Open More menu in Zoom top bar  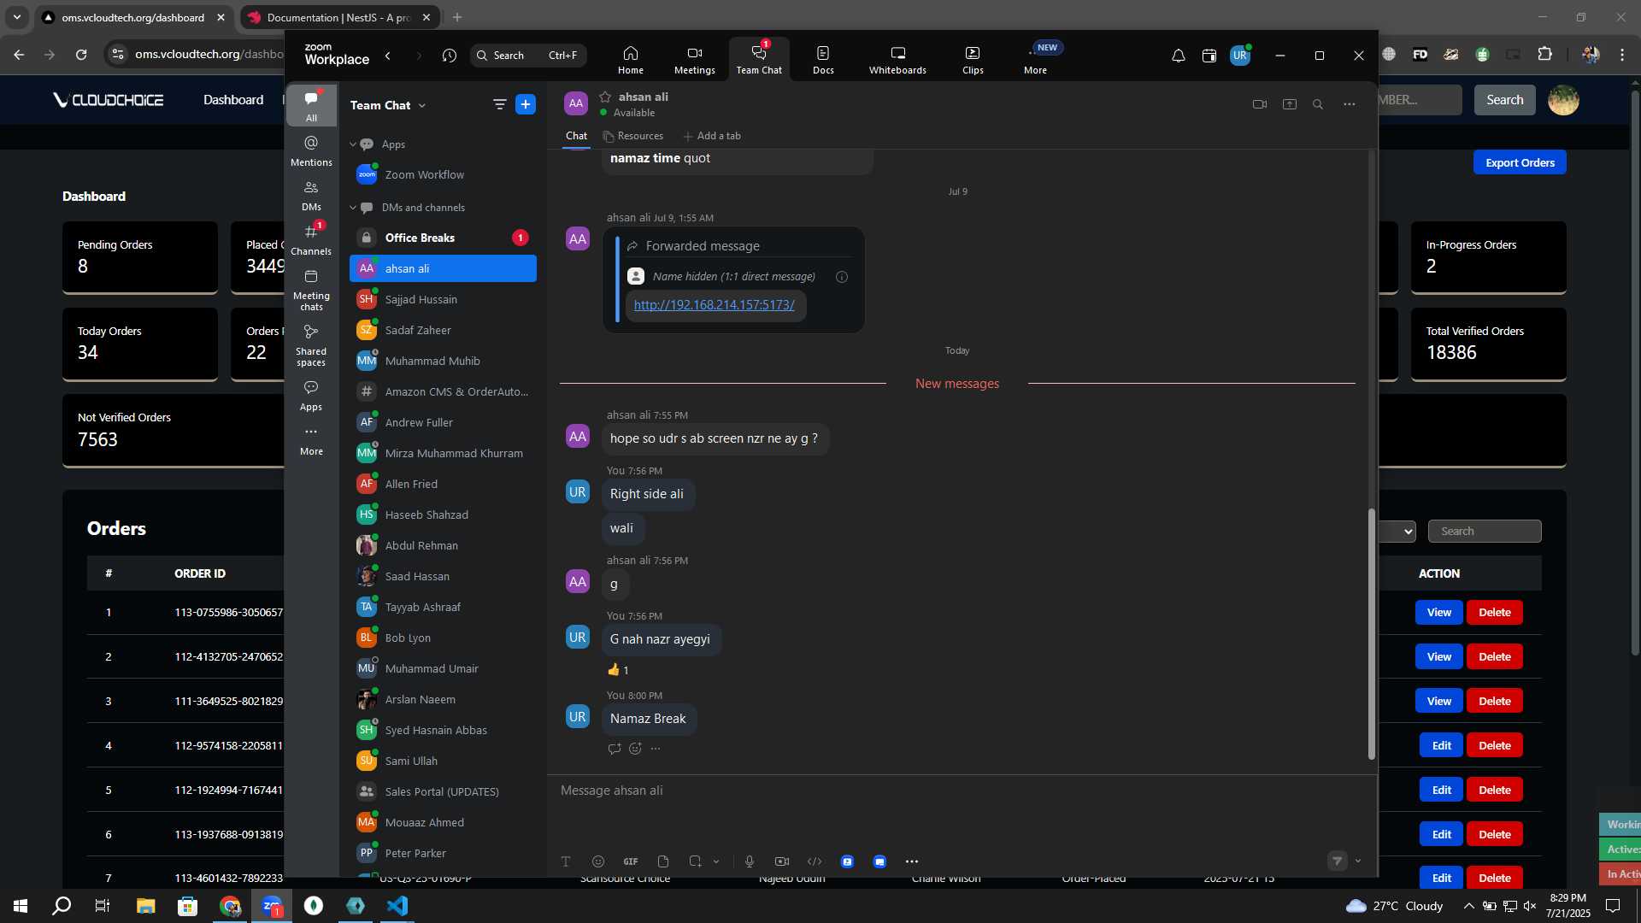(x=1035, y=60)
